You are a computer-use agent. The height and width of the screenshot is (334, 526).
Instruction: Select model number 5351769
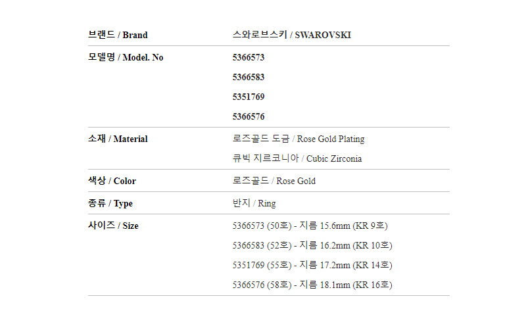point(249,97)
